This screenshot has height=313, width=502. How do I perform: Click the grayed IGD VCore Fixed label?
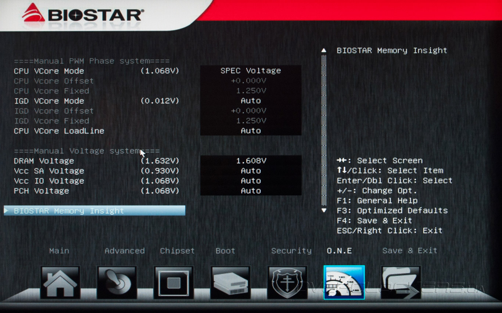(51, 121)
